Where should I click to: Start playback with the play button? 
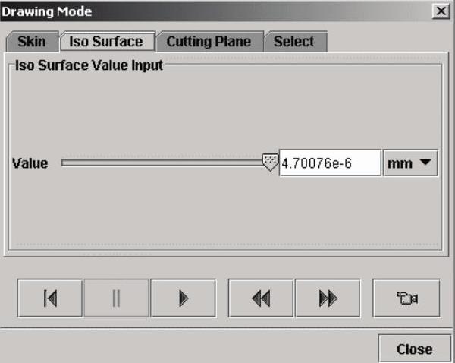(x=183, y=298)
